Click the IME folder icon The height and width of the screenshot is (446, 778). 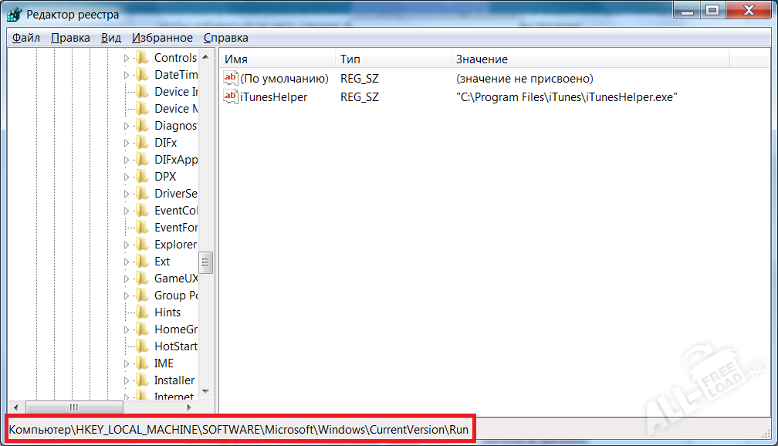point(141,363)
